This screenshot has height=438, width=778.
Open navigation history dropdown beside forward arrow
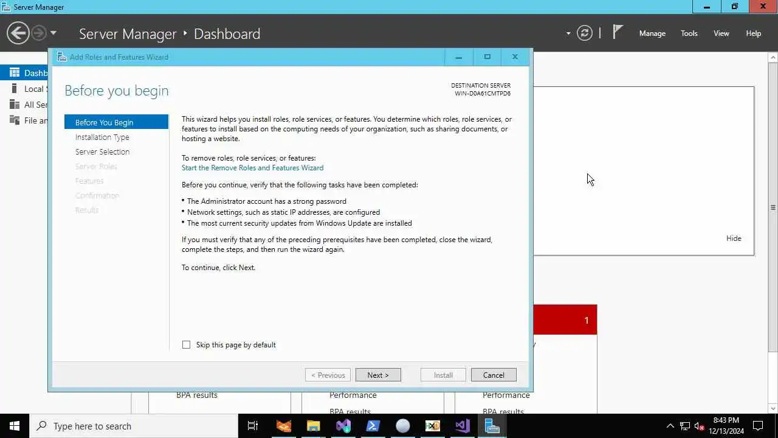point(53,33)
